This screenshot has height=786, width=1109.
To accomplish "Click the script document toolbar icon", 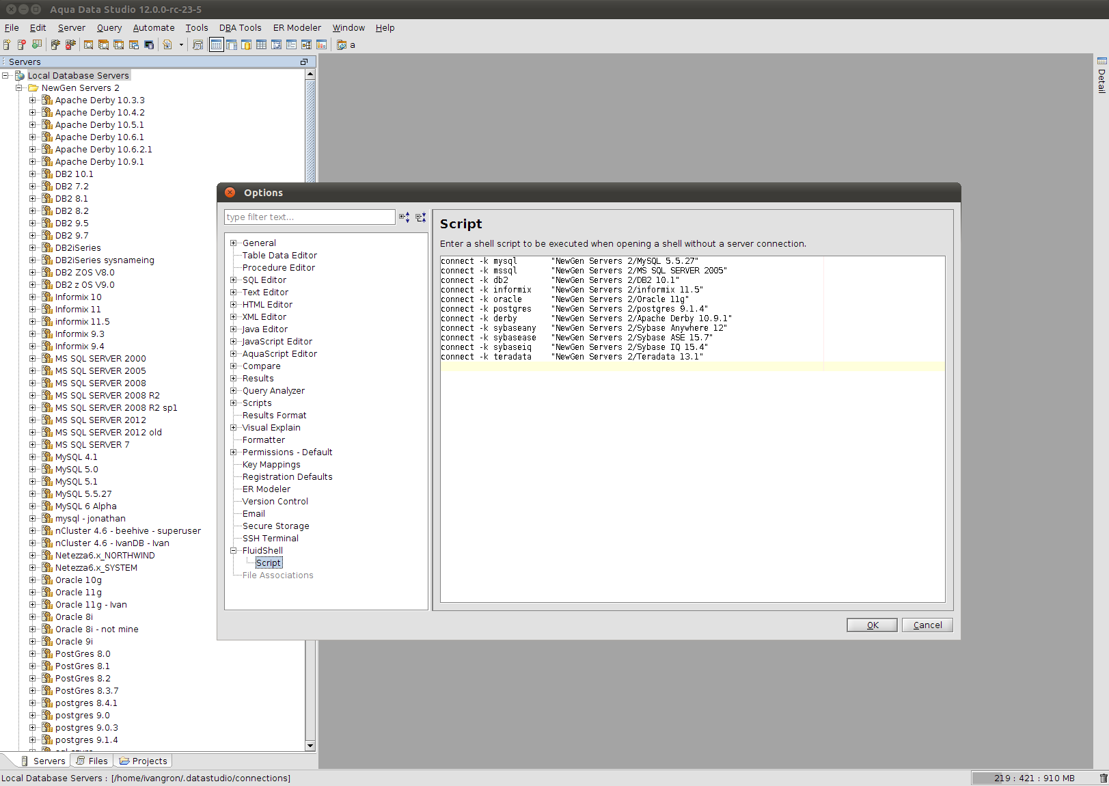I will click(x=167, y=45).
